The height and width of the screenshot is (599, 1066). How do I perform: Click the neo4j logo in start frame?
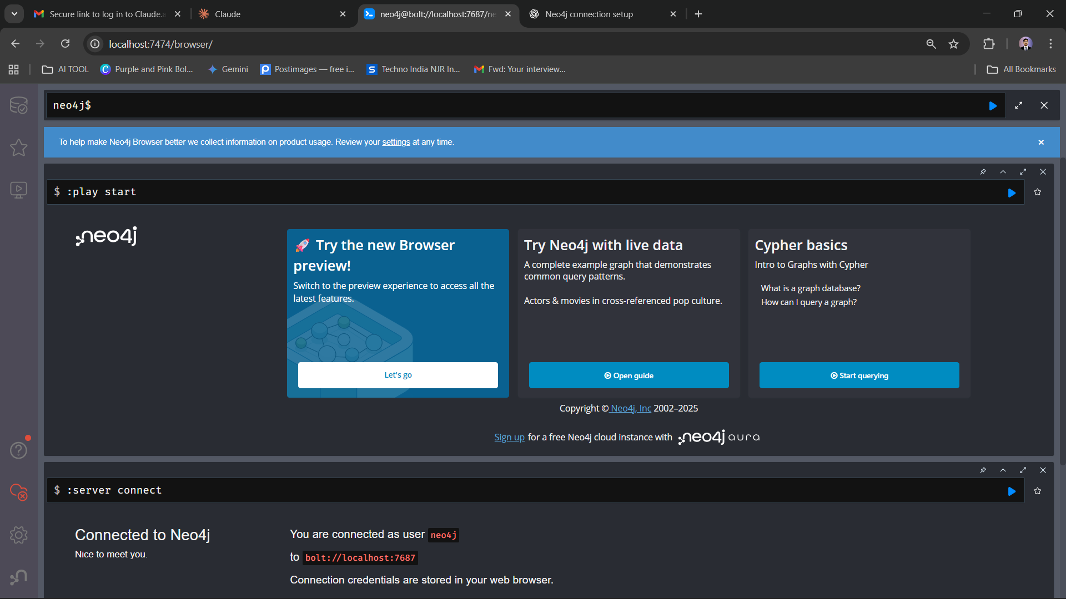pyautogui.click(x=107, y=236)
